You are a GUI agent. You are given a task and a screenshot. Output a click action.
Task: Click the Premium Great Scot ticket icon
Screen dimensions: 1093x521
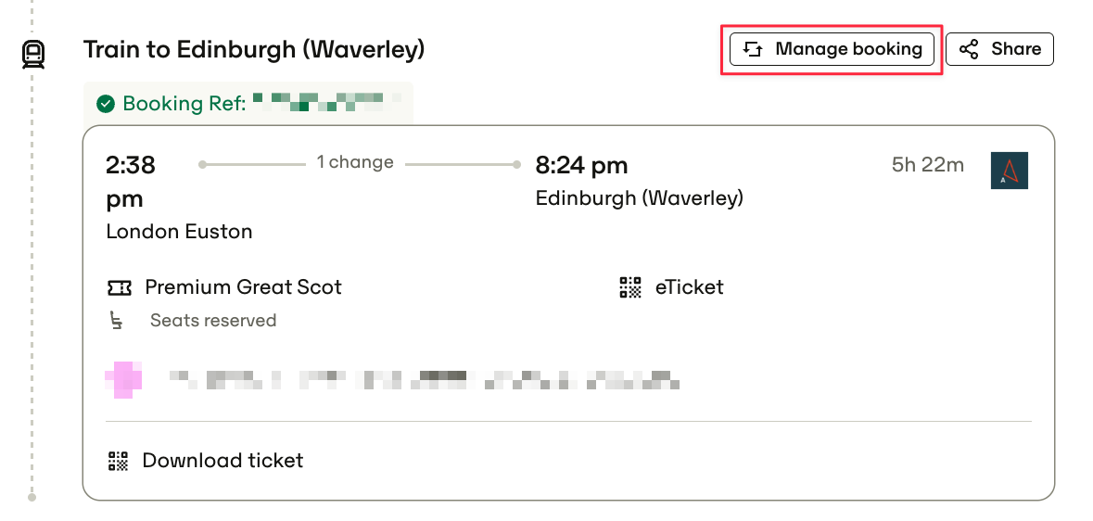pyautogui.click(x=120, y=287)
